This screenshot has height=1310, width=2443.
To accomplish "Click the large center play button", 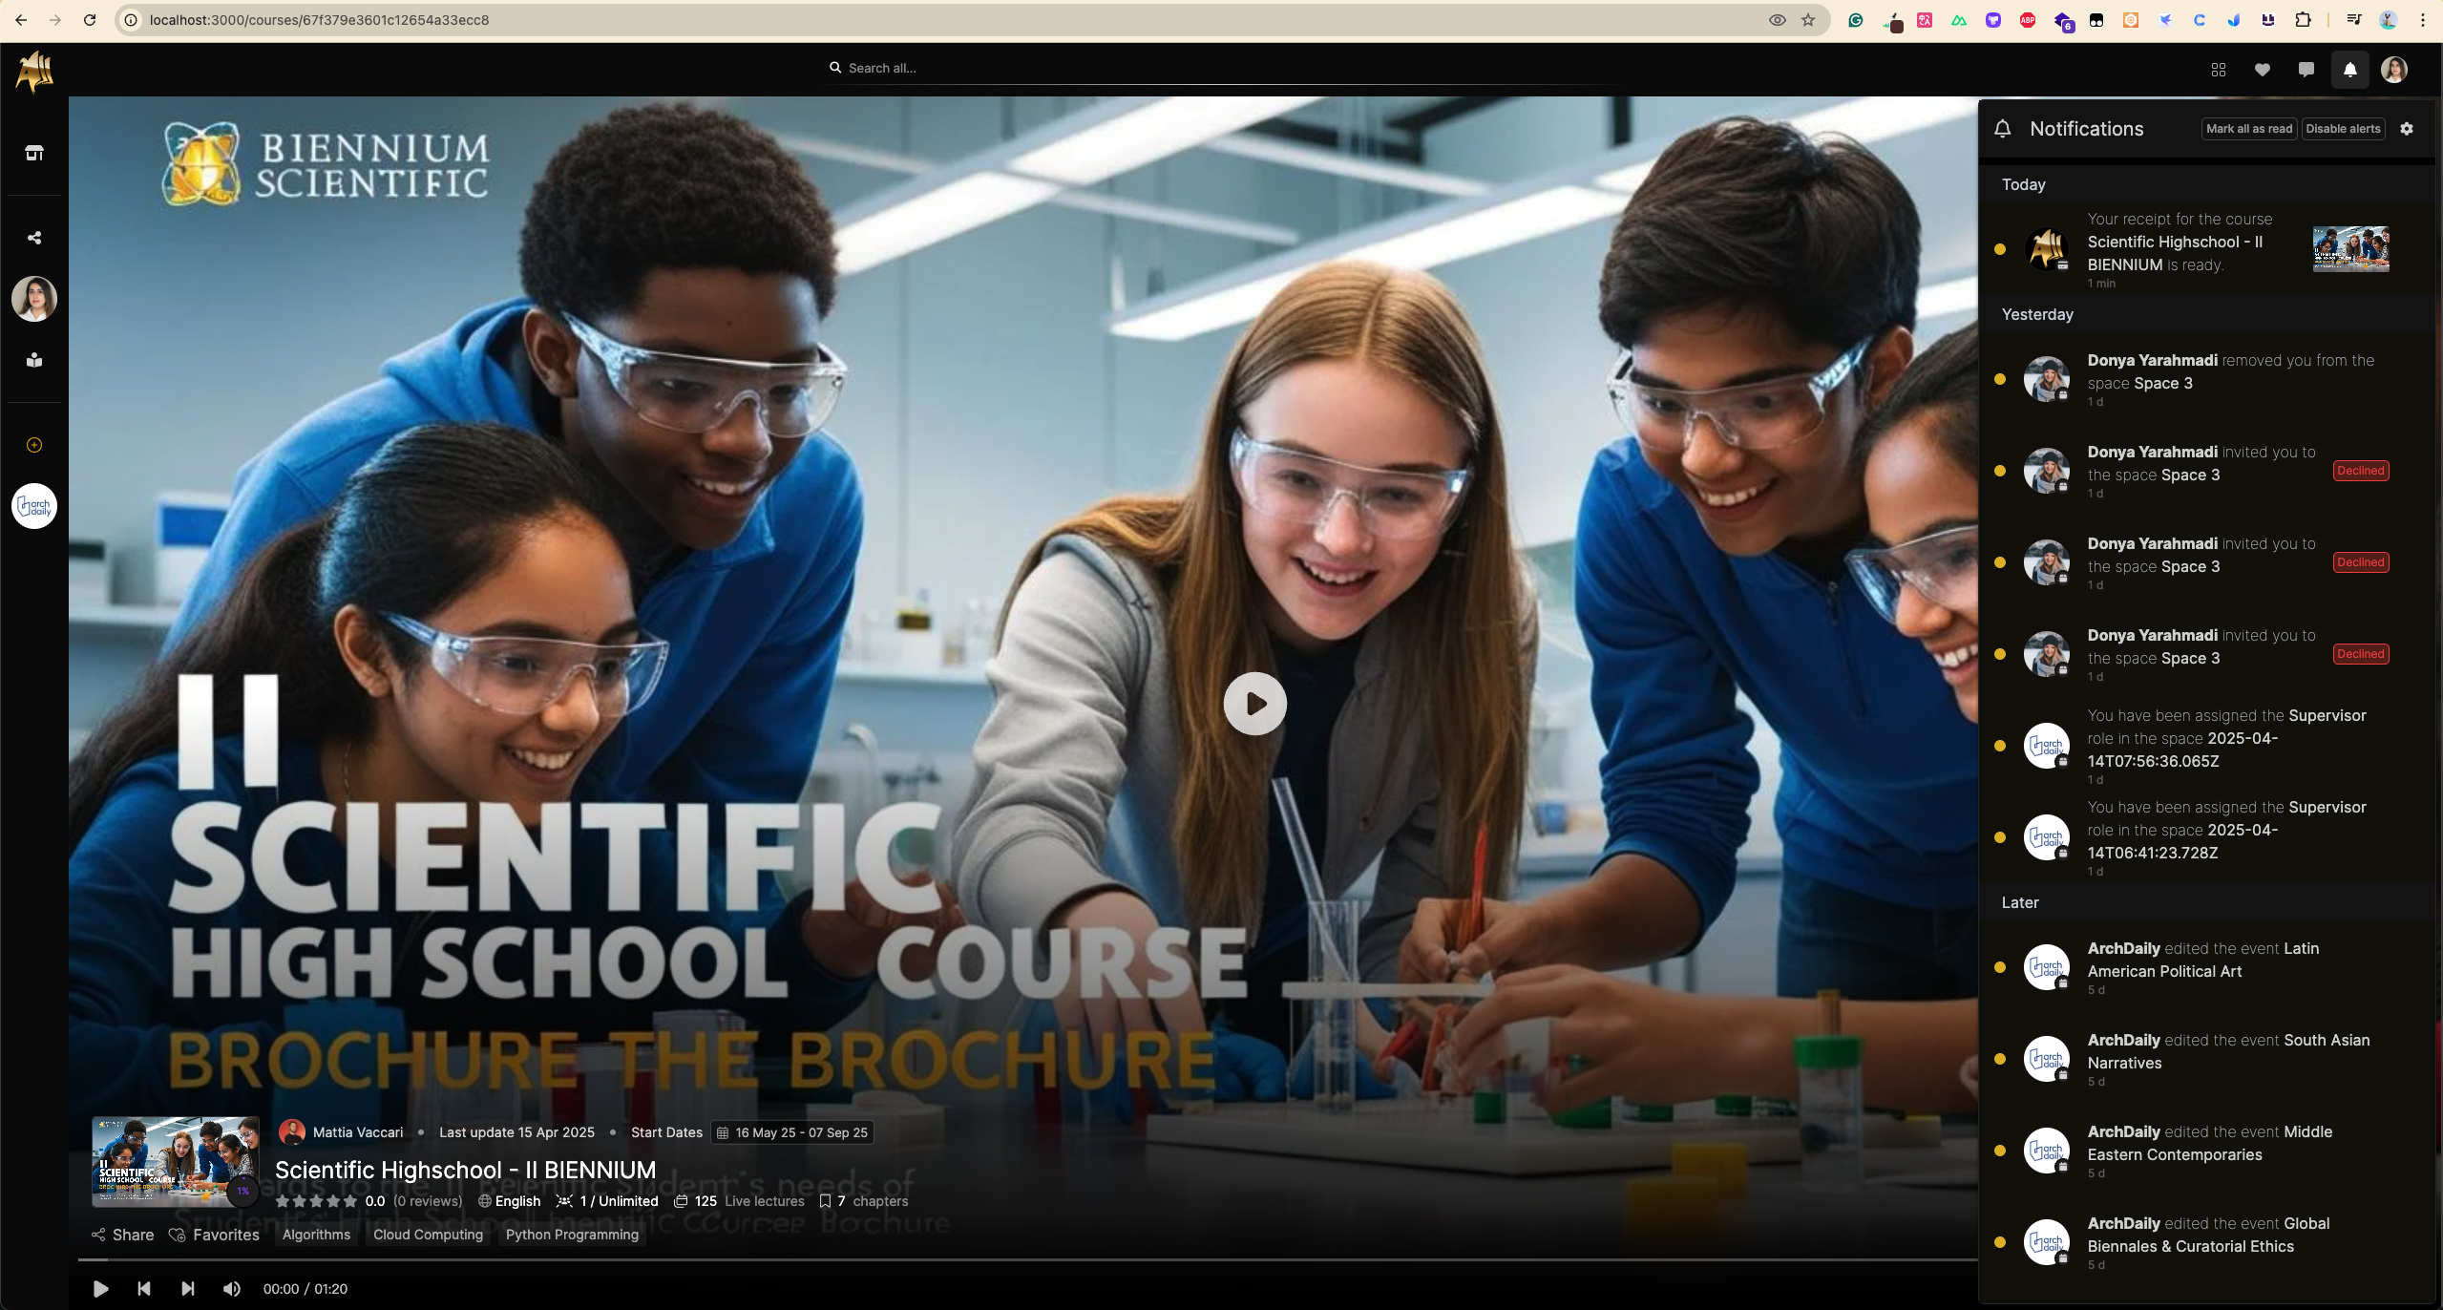I will point(1254,704).
